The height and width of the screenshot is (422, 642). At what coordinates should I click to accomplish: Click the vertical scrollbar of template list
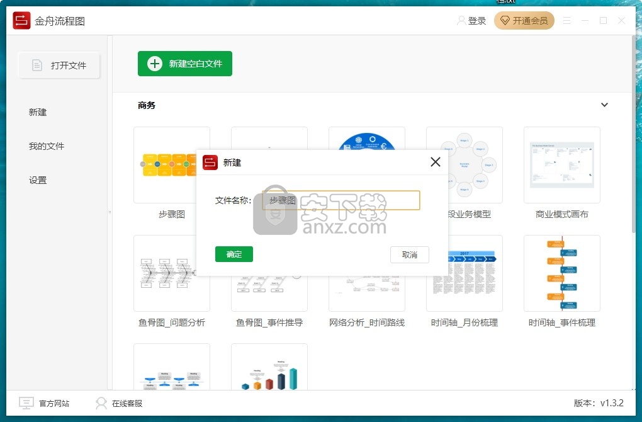click(633, 135)
